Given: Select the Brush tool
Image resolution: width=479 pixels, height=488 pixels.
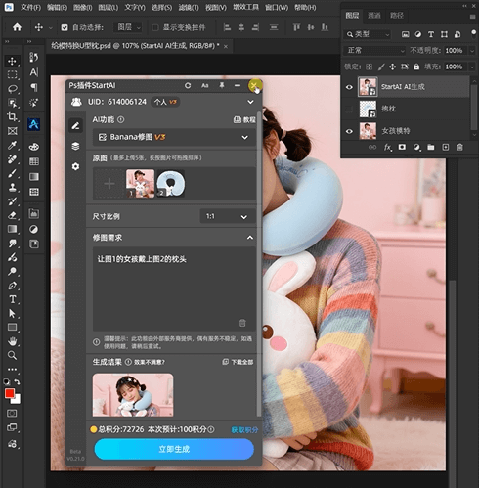Looking at the screenshot, I should tap(12, 173).
